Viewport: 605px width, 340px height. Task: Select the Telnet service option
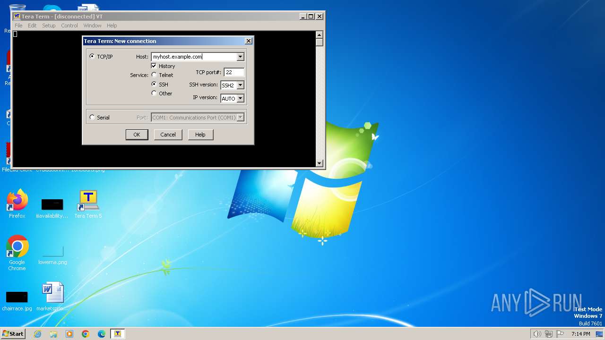click(154, 75)
